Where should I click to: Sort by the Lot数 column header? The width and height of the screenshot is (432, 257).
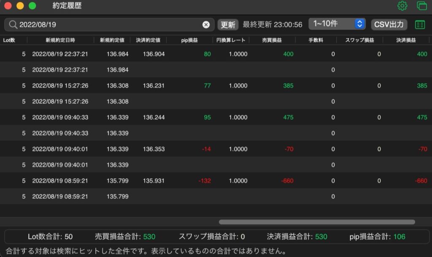(9, 40)
